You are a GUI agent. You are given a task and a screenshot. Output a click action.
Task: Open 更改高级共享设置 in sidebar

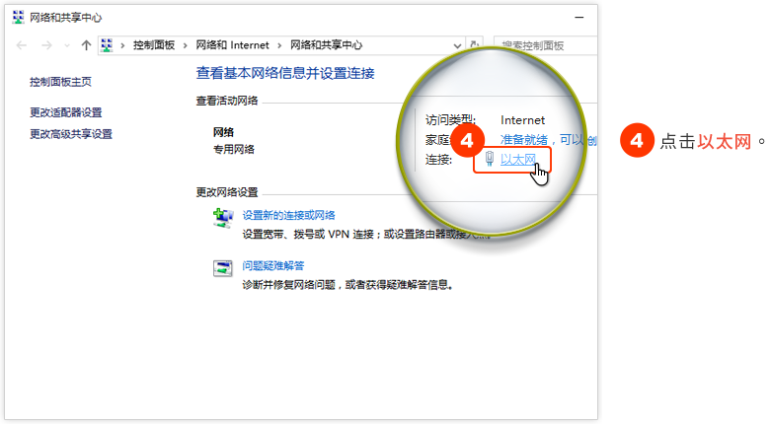click(71, 134)
